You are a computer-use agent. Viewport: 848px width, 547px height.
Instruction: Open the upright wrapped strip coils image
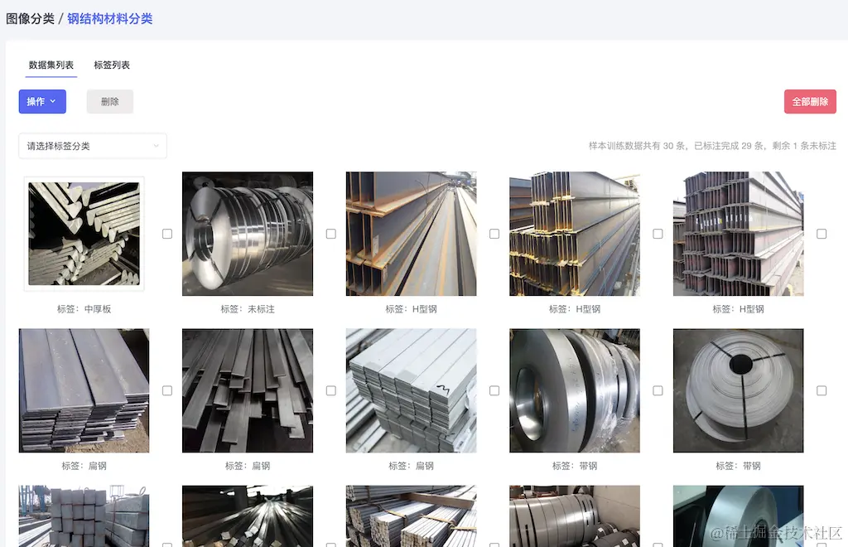(575, 390)
